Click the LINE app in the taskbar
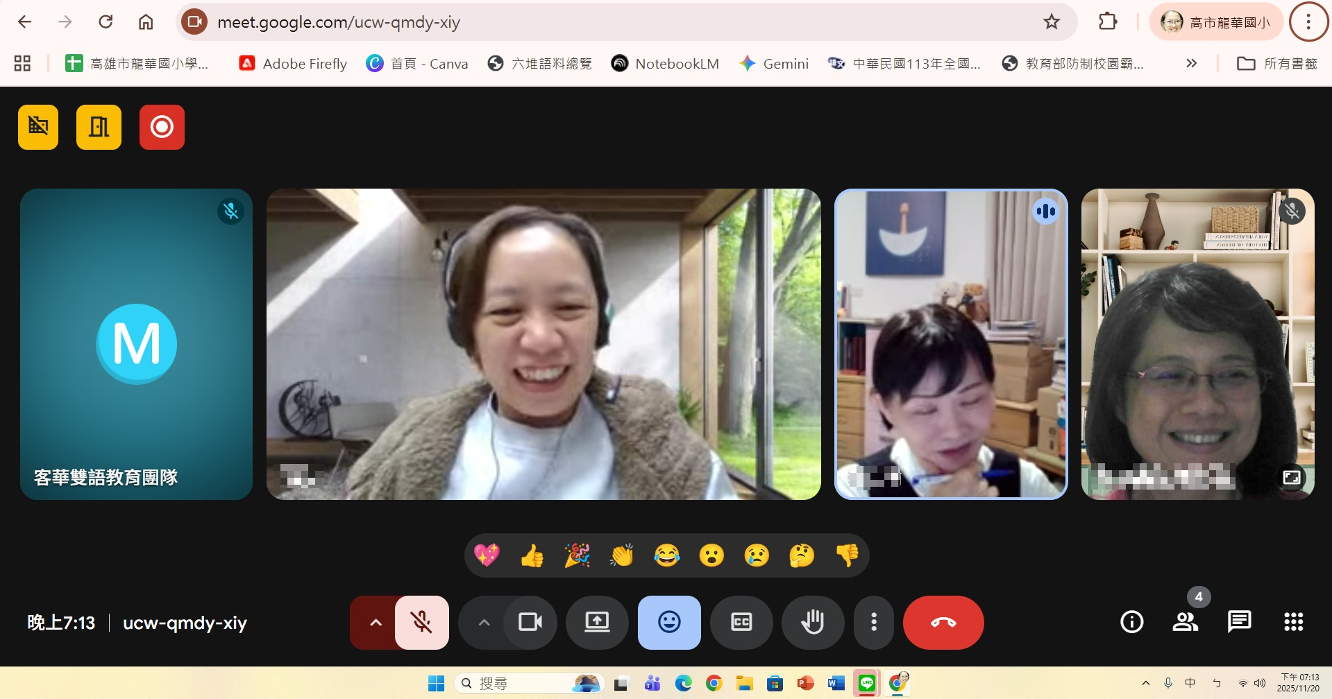1332x699 pixels. pyautogui.click(x=866, y=684)
